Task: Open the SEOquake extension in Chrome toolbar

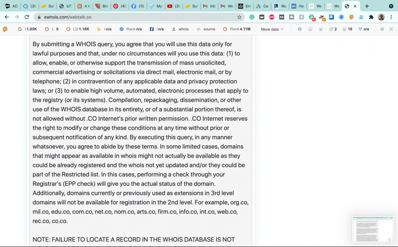Action: [x=351, y=17]
